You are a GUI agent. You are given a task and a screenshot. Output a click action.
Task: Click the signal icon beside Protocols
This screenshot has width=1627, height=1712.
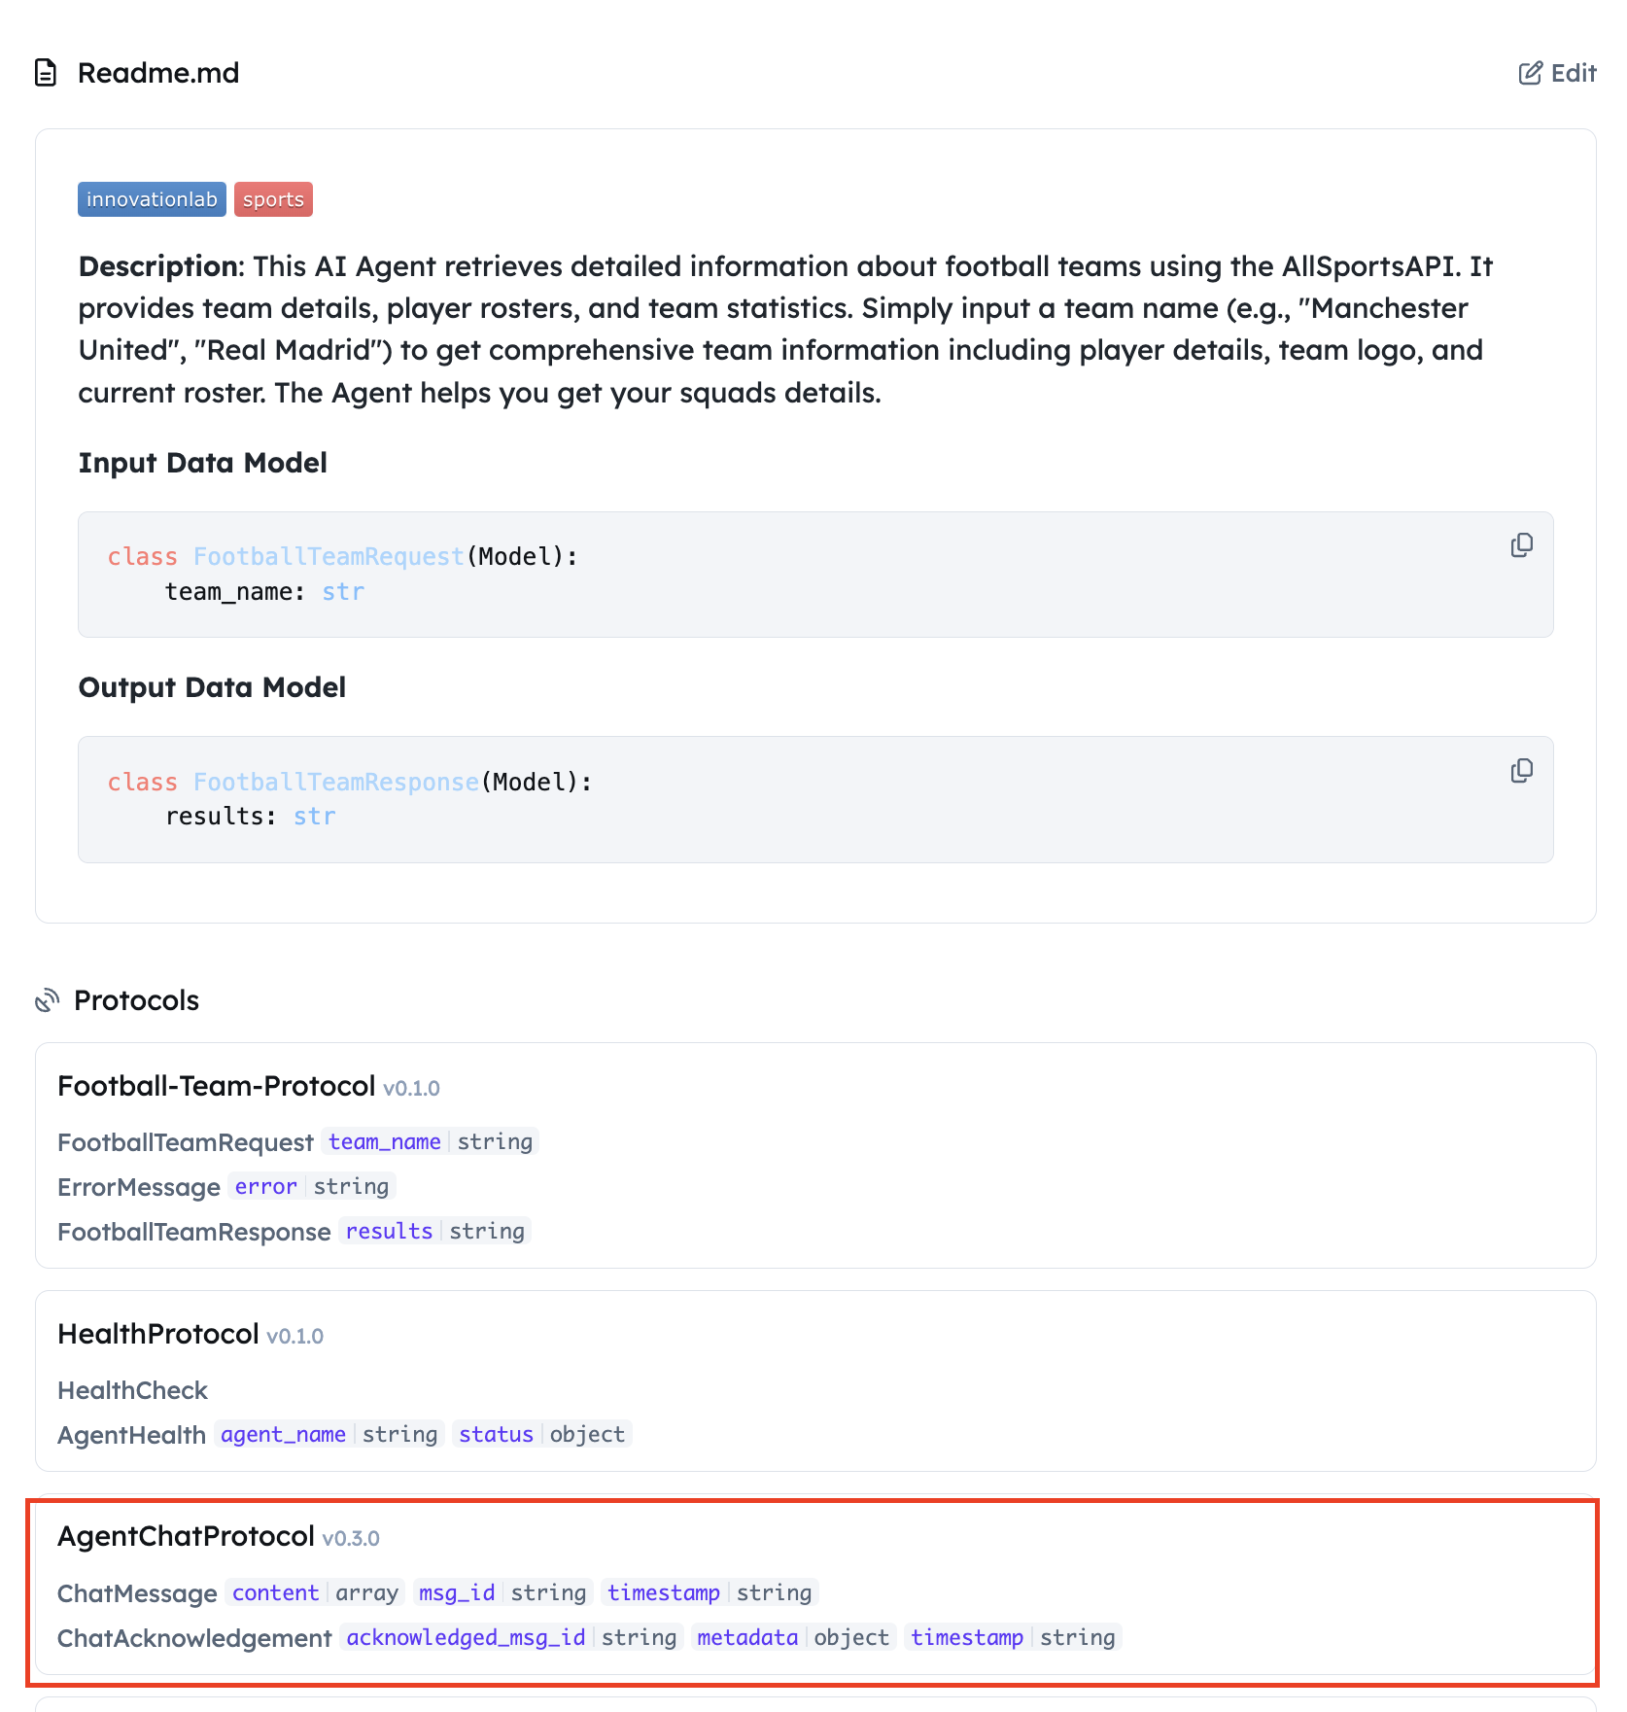click(47, 999)
